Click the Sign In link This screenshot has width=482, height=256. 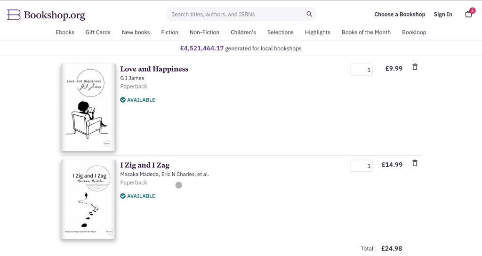click(443, 15)
